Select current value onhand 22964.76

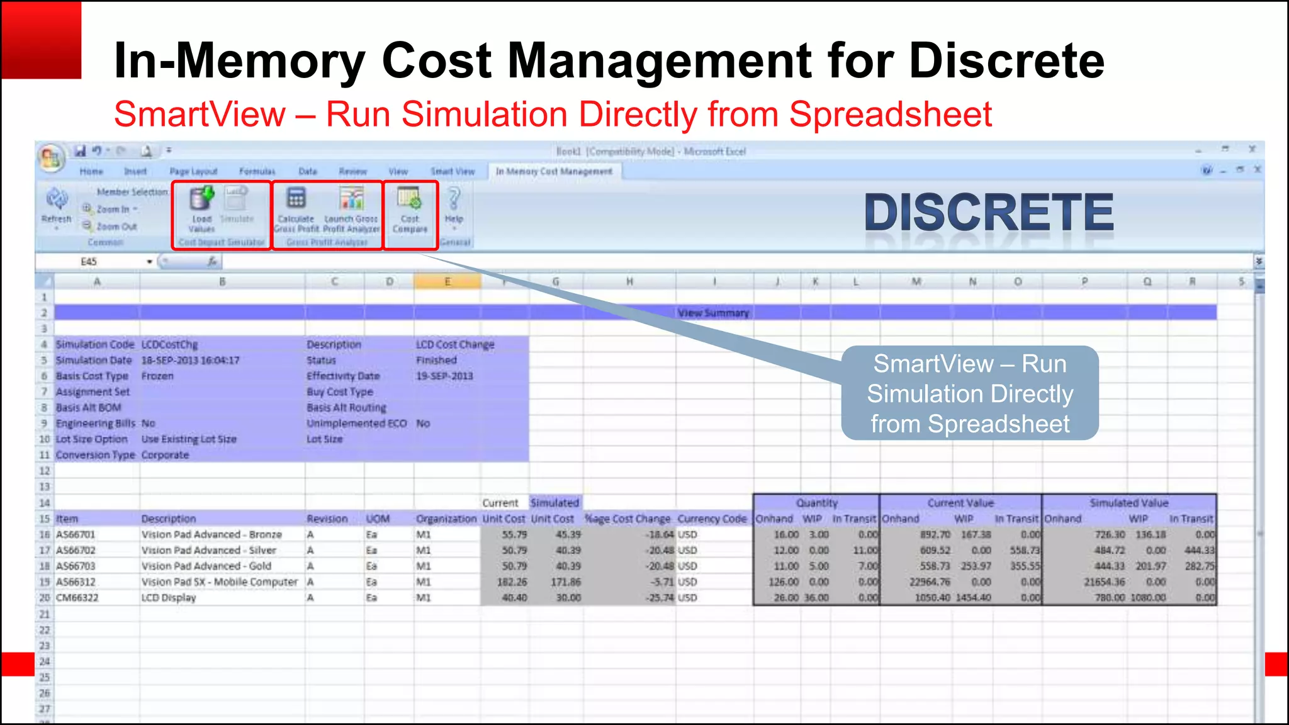[x=916, y=582]
